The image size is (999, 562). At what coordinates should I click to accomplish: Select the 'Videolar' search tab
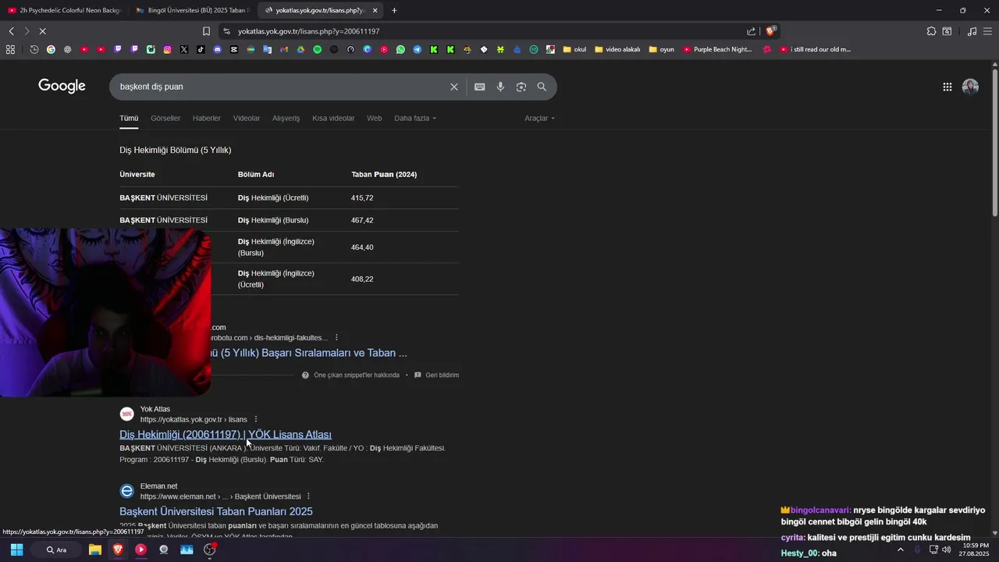(247, 118)
